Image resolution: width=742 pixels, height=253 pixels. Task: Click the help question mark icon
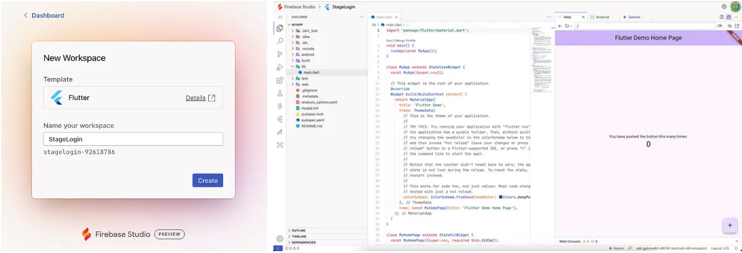723,7
